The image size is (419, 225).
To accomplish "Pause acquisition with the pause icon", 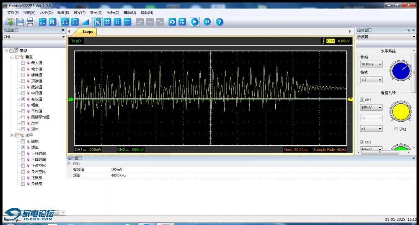I will (207, 22).
